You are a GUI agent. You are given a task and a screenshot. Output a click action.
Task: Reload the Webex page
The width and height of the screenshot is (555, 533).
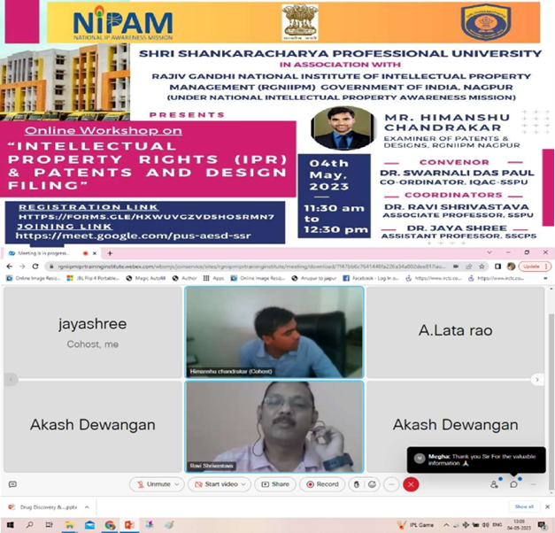35,266
